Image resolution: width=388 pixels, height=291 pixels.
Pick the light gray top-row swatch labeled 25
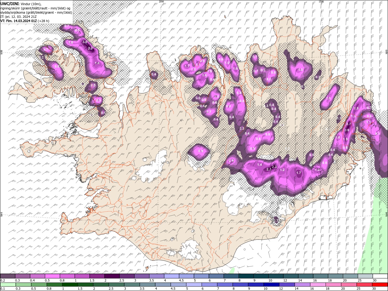365,276
